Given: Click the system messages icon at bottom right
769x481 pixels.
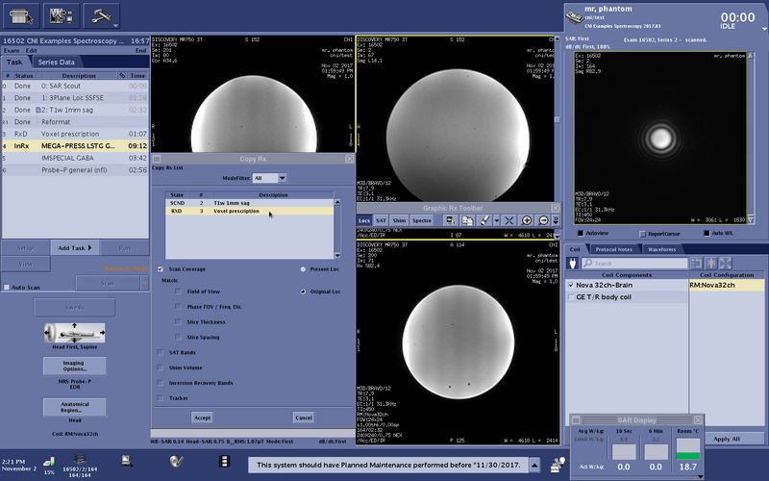Looking at the screenshot, I should [x=558, y=465].
